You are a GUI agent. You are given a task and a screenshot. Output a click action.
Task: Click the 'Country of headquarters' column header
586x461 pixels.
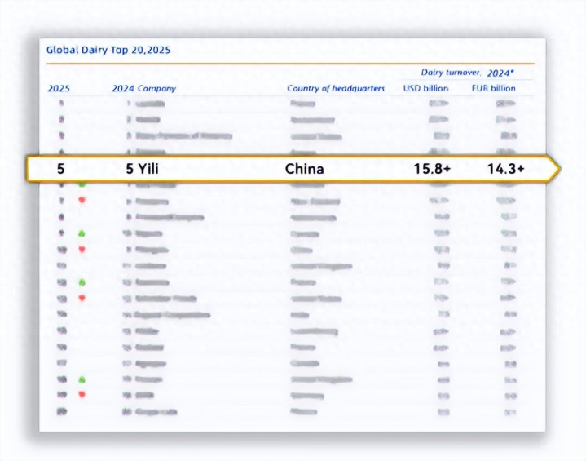336,89
